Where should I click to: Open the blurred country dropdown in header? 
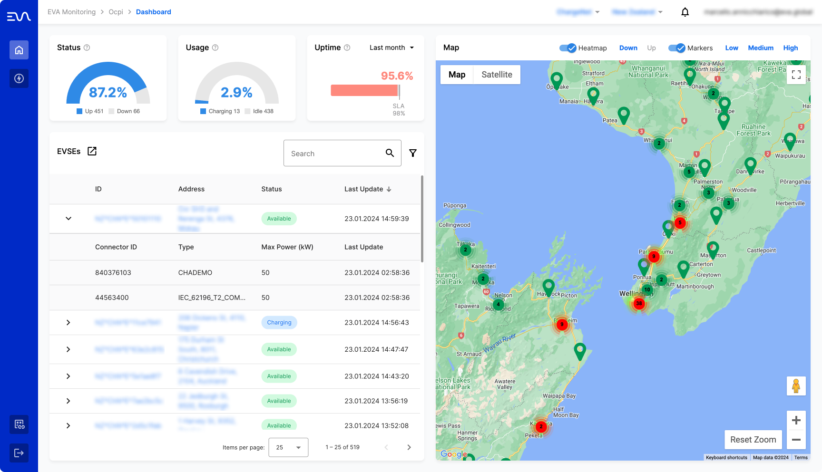637,12
